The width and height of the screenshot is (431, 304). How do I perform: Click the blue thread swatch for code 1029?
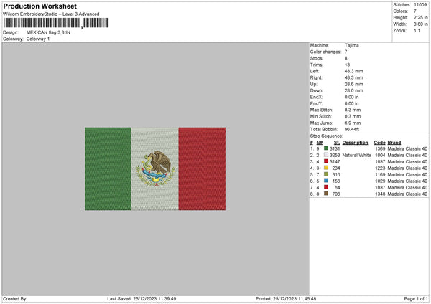tap(326, 181)
